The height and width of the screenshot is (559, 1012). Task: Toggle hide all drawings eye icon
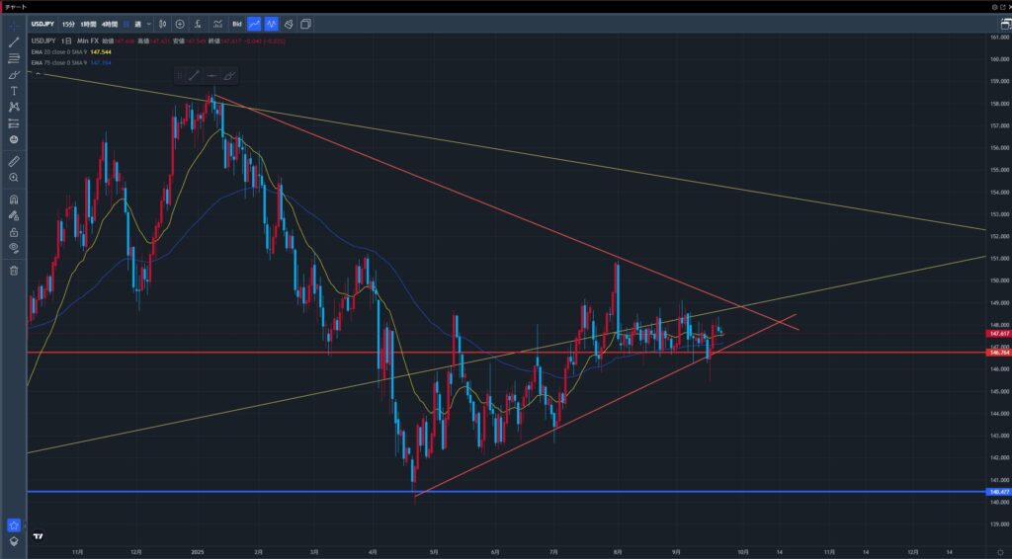(x=14, y=247)
